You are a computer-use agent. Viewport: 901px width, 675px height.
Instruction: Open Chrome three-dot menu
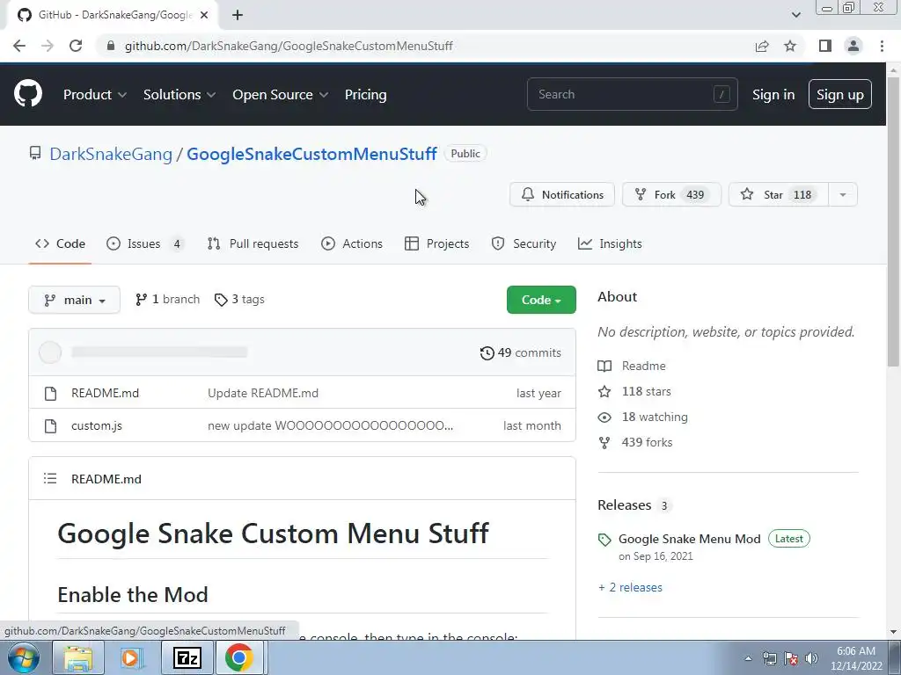click(882, 46)
